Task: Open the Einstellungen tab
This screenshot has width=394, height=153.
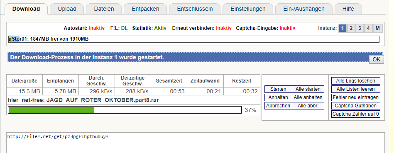Action: tap(248, 9)
